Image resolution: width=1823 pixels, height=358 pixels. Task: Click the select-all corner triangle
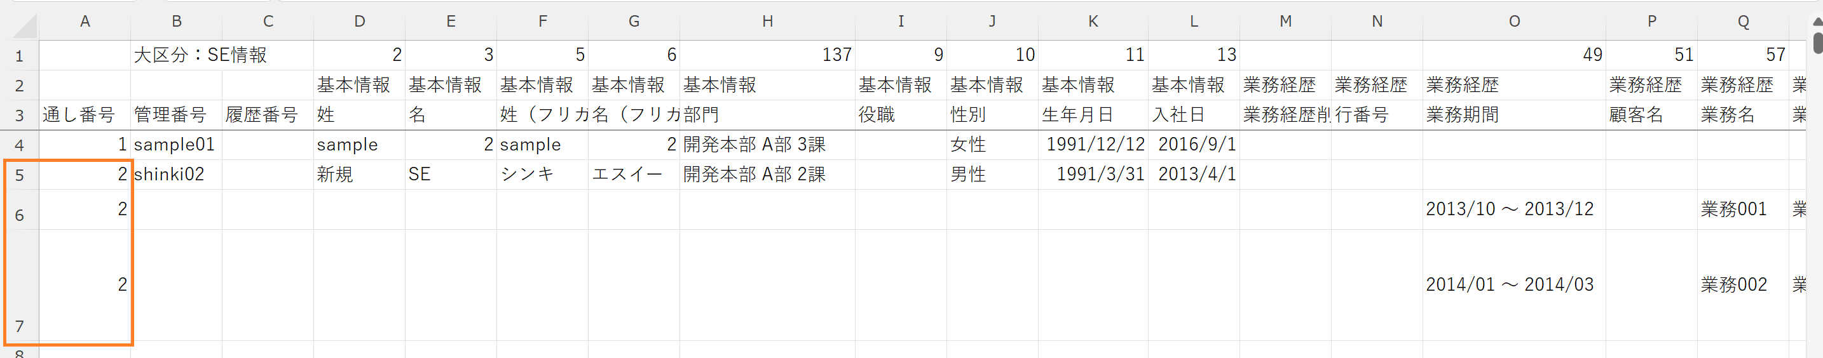[x=24, y=26]
